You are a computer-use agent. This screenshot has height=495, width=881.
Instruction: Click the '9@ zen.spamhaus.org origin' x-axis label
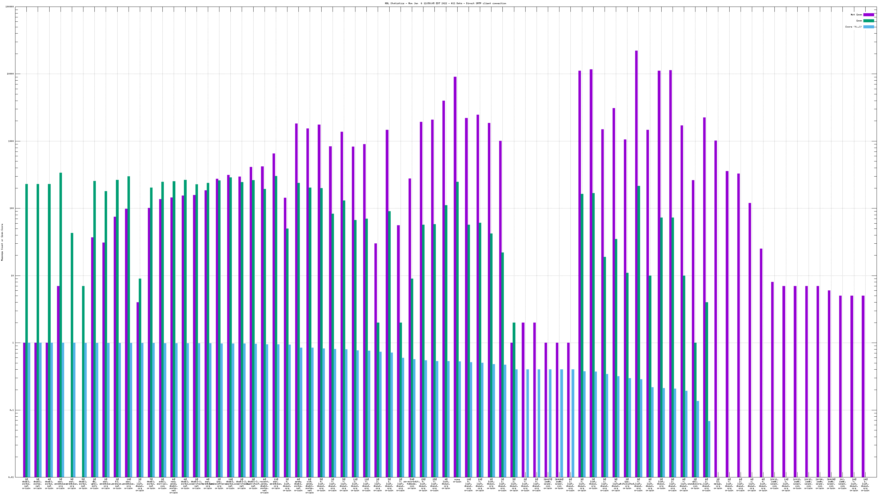point(72,484)
